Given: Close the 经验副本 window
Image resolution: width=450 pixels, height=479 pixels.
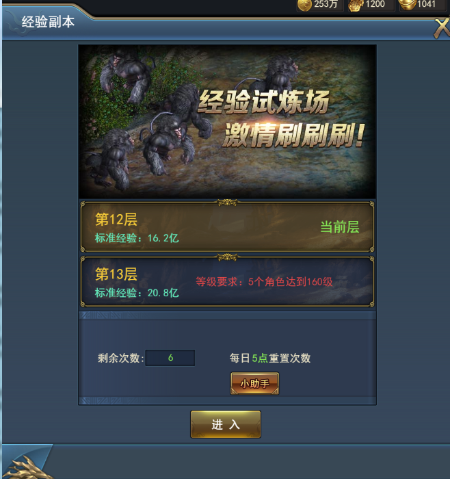Looking at the screenshot, I should 442,28.
